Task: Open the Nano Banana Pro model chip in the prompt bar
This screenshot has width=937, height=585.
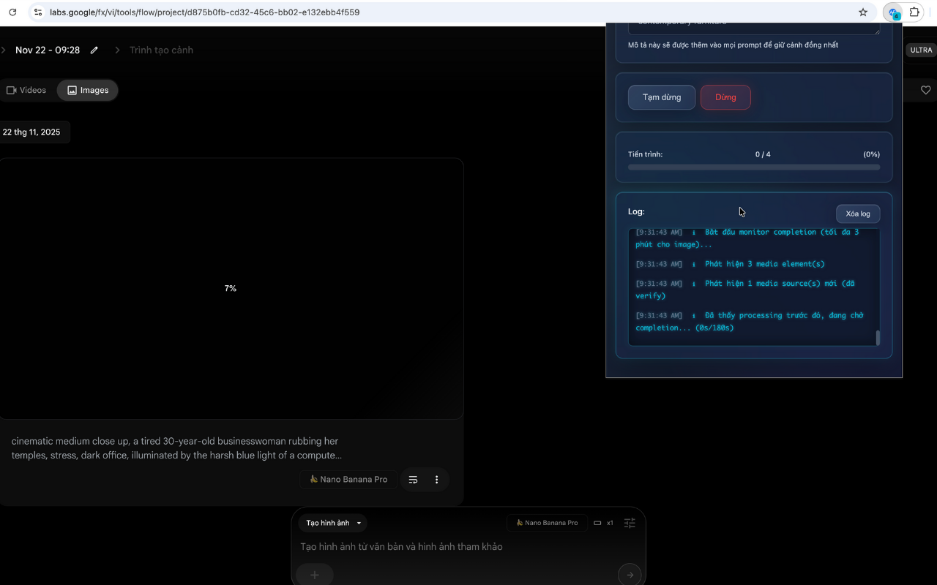Action: coord(547,523)
